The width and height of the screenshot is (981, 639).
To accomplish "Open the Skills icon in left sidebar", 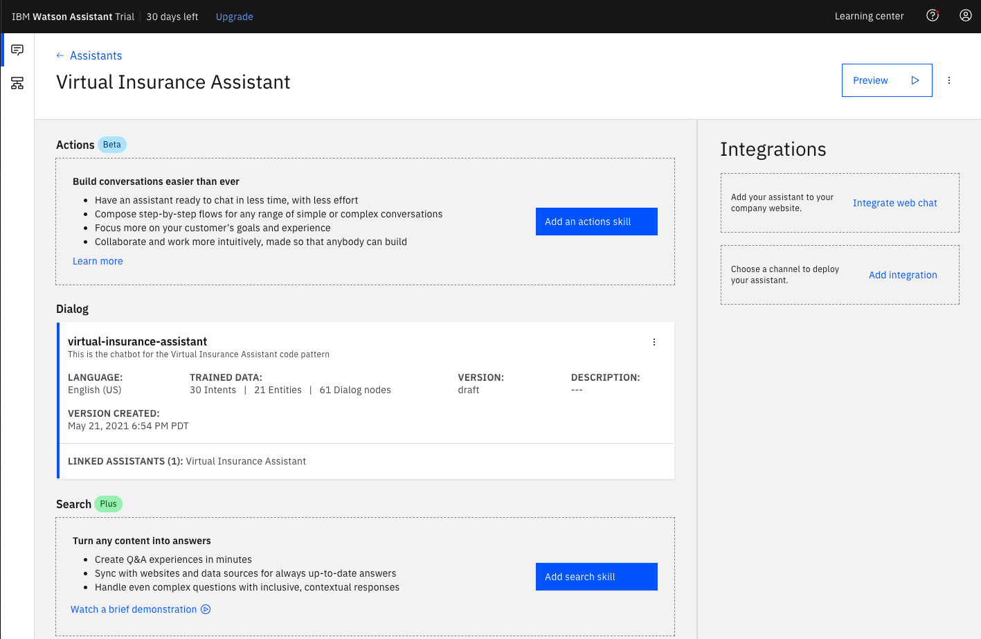I will click(x=17, y=83).
